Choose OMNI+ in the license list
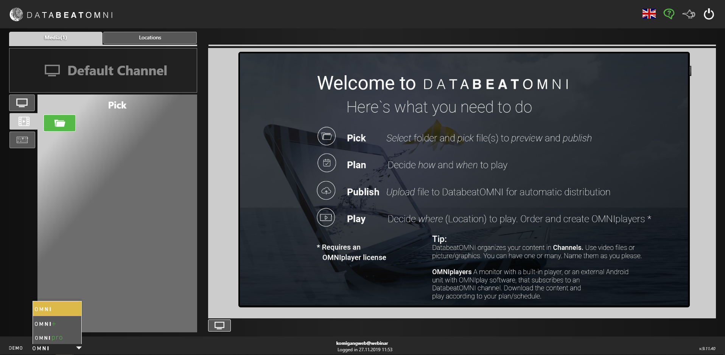The height and width of the screenshot is (355, 725). (57, 324)
